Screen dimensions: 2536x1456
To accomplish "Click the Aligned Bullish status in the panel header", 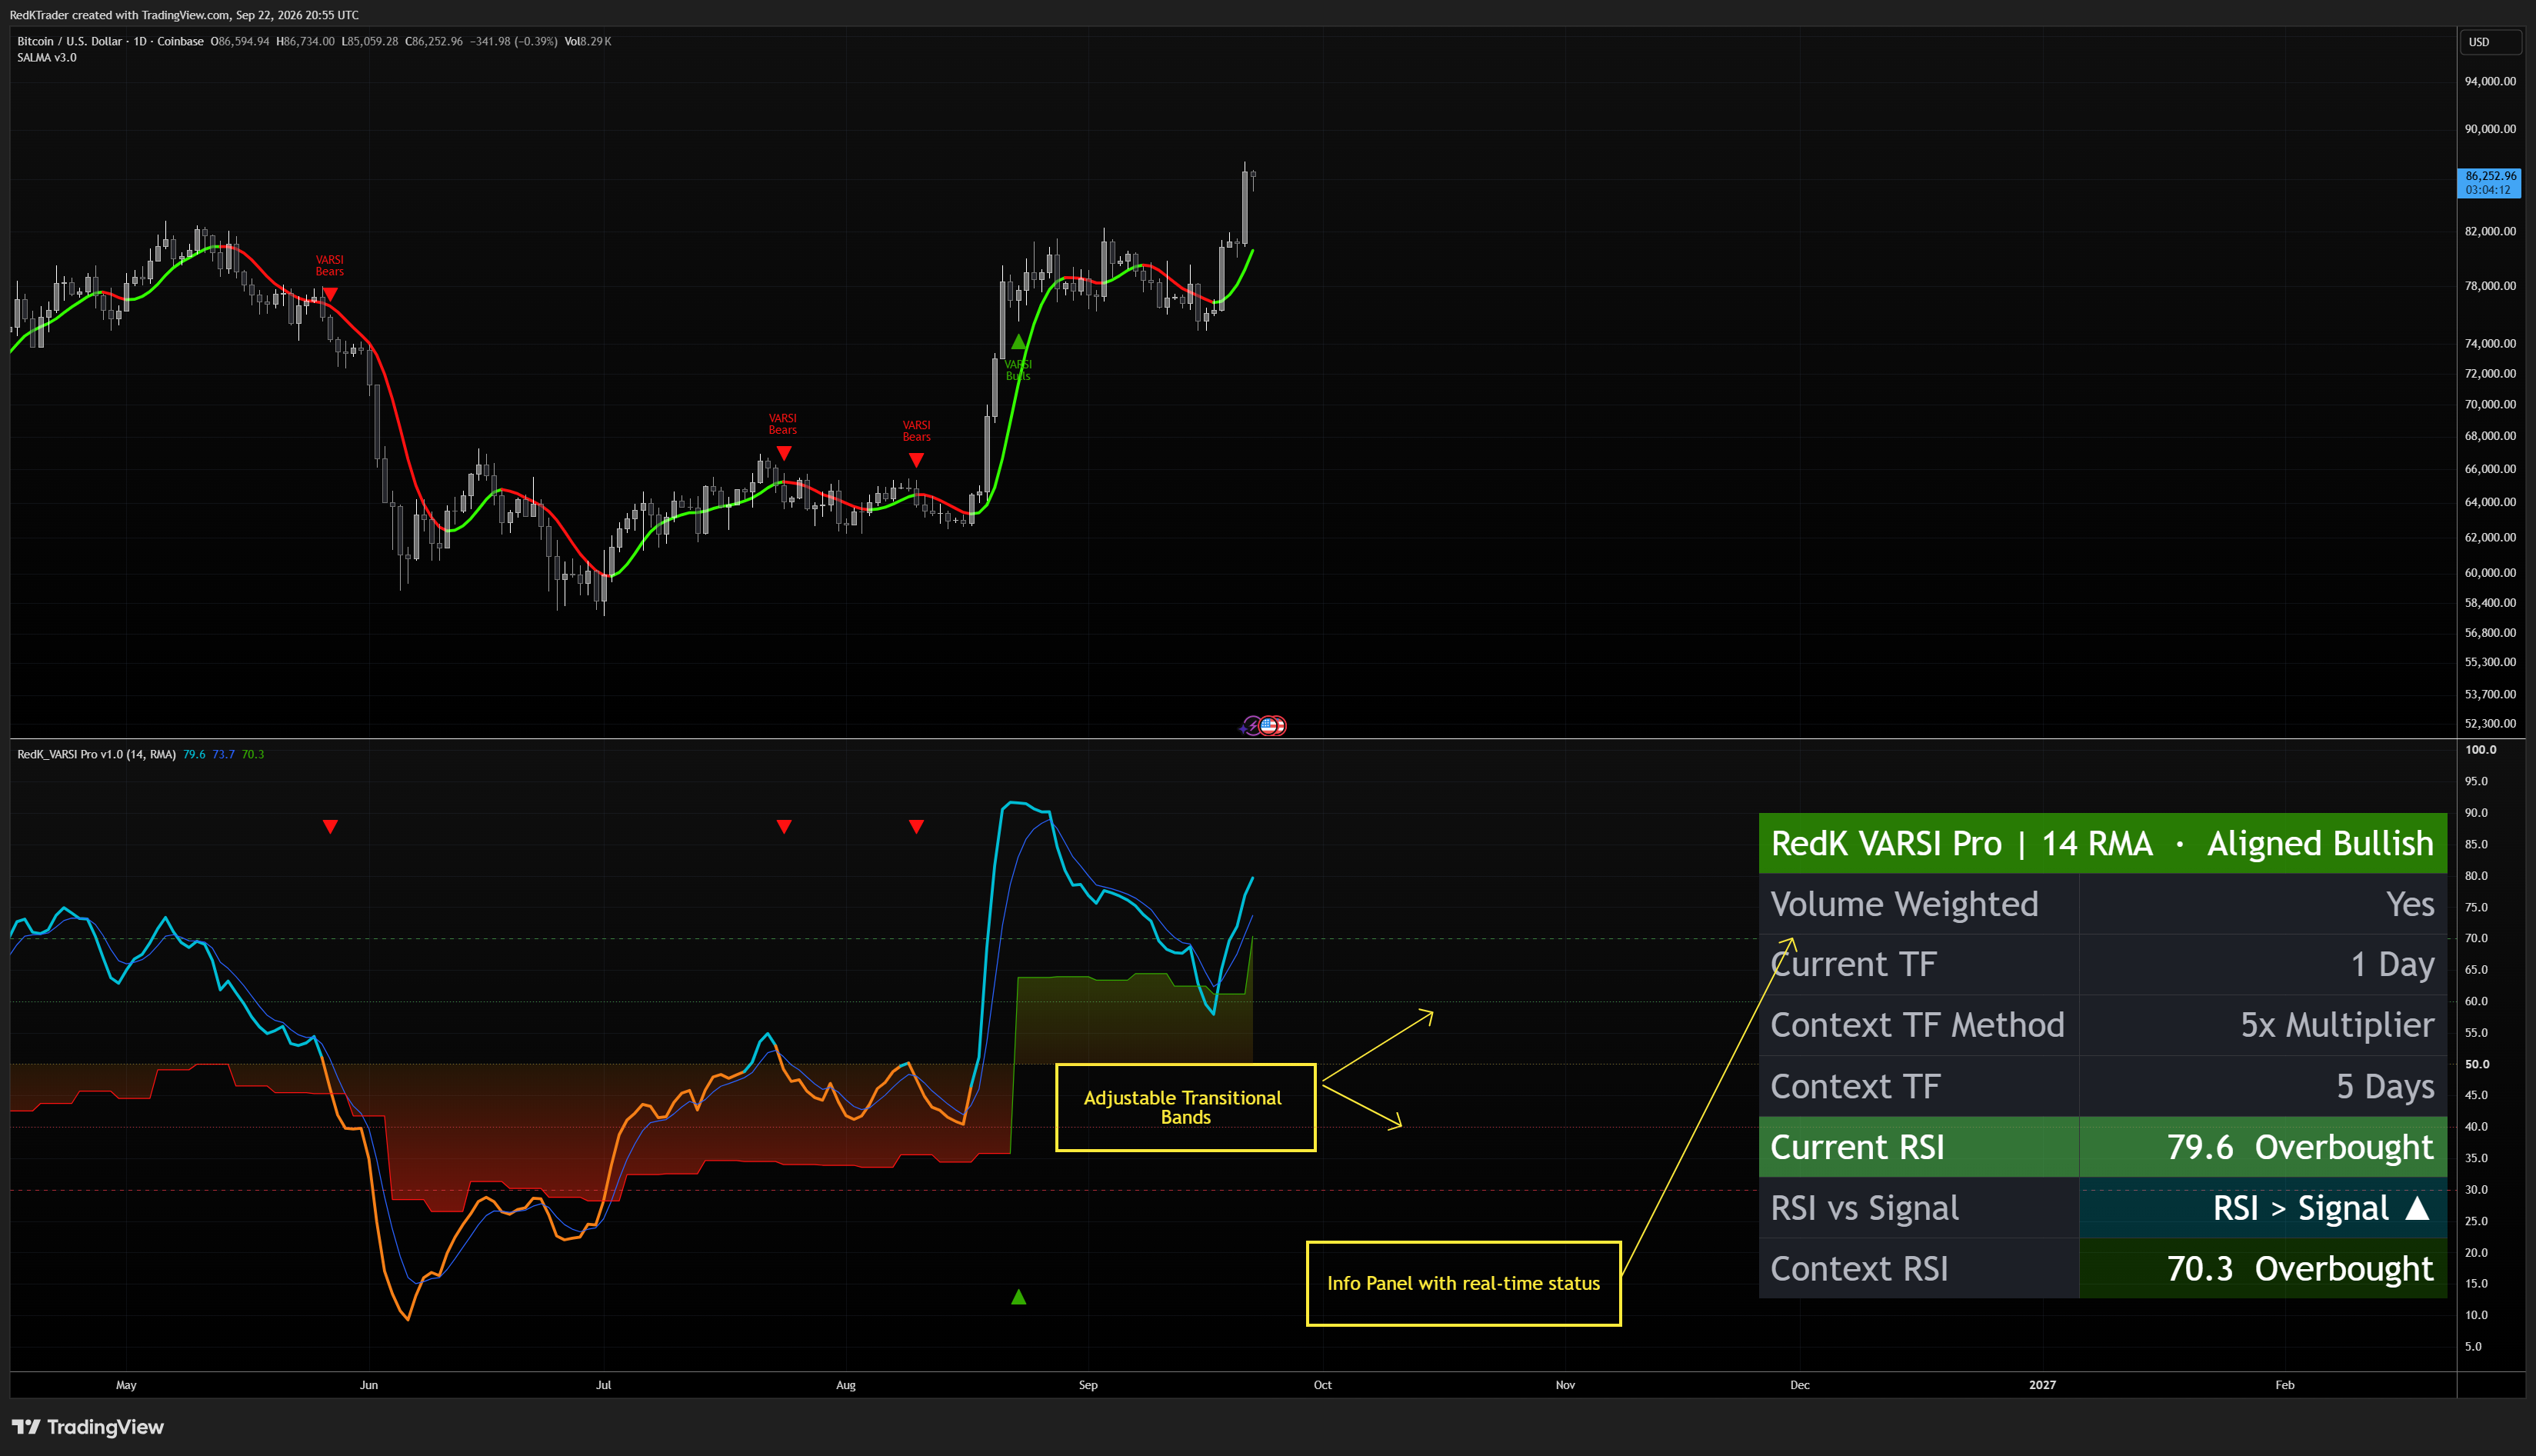I will (2320, 843).
